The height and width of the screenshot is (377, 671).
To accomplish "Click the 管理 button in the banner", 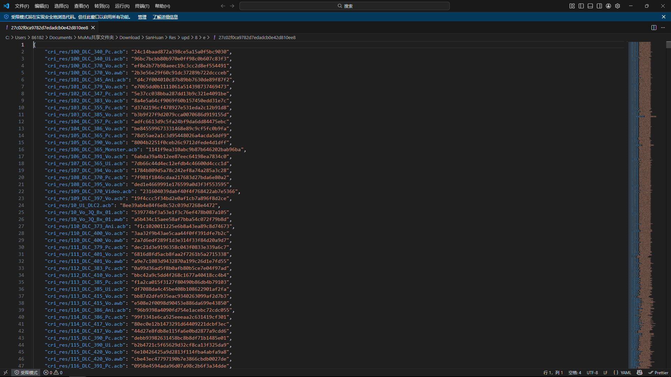I will click(x=142, y=17).
